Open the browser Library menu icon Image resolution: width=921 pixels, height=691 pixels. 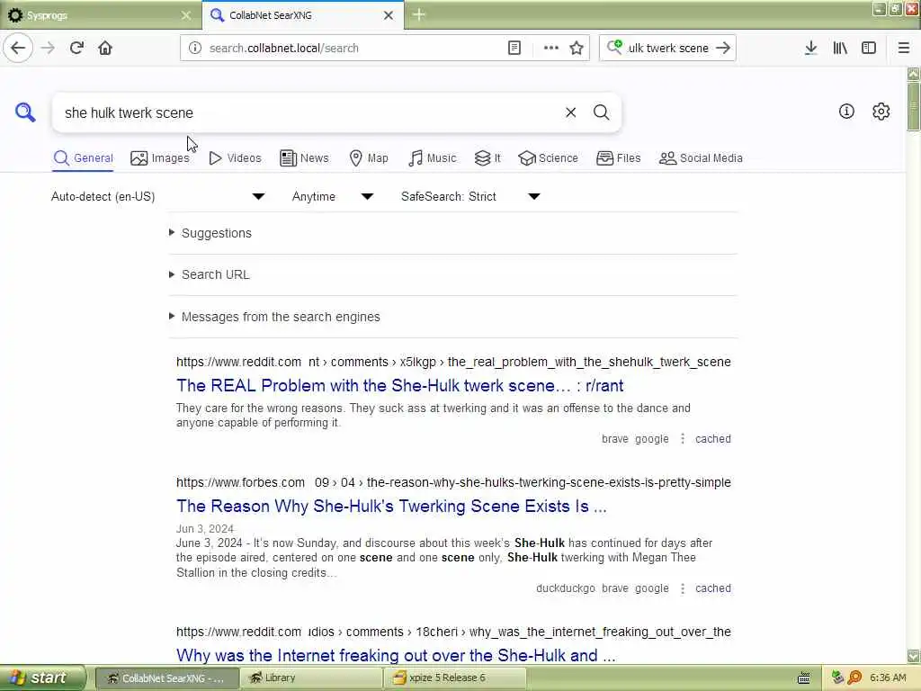point(840,48)
